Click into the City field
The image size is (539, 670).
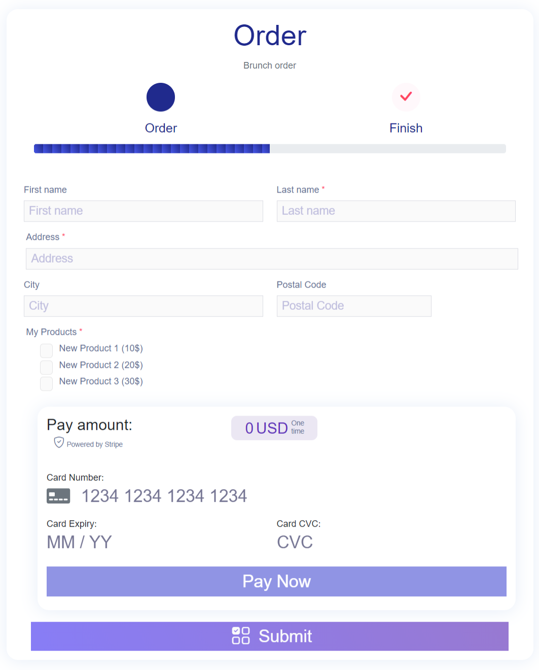143,306
